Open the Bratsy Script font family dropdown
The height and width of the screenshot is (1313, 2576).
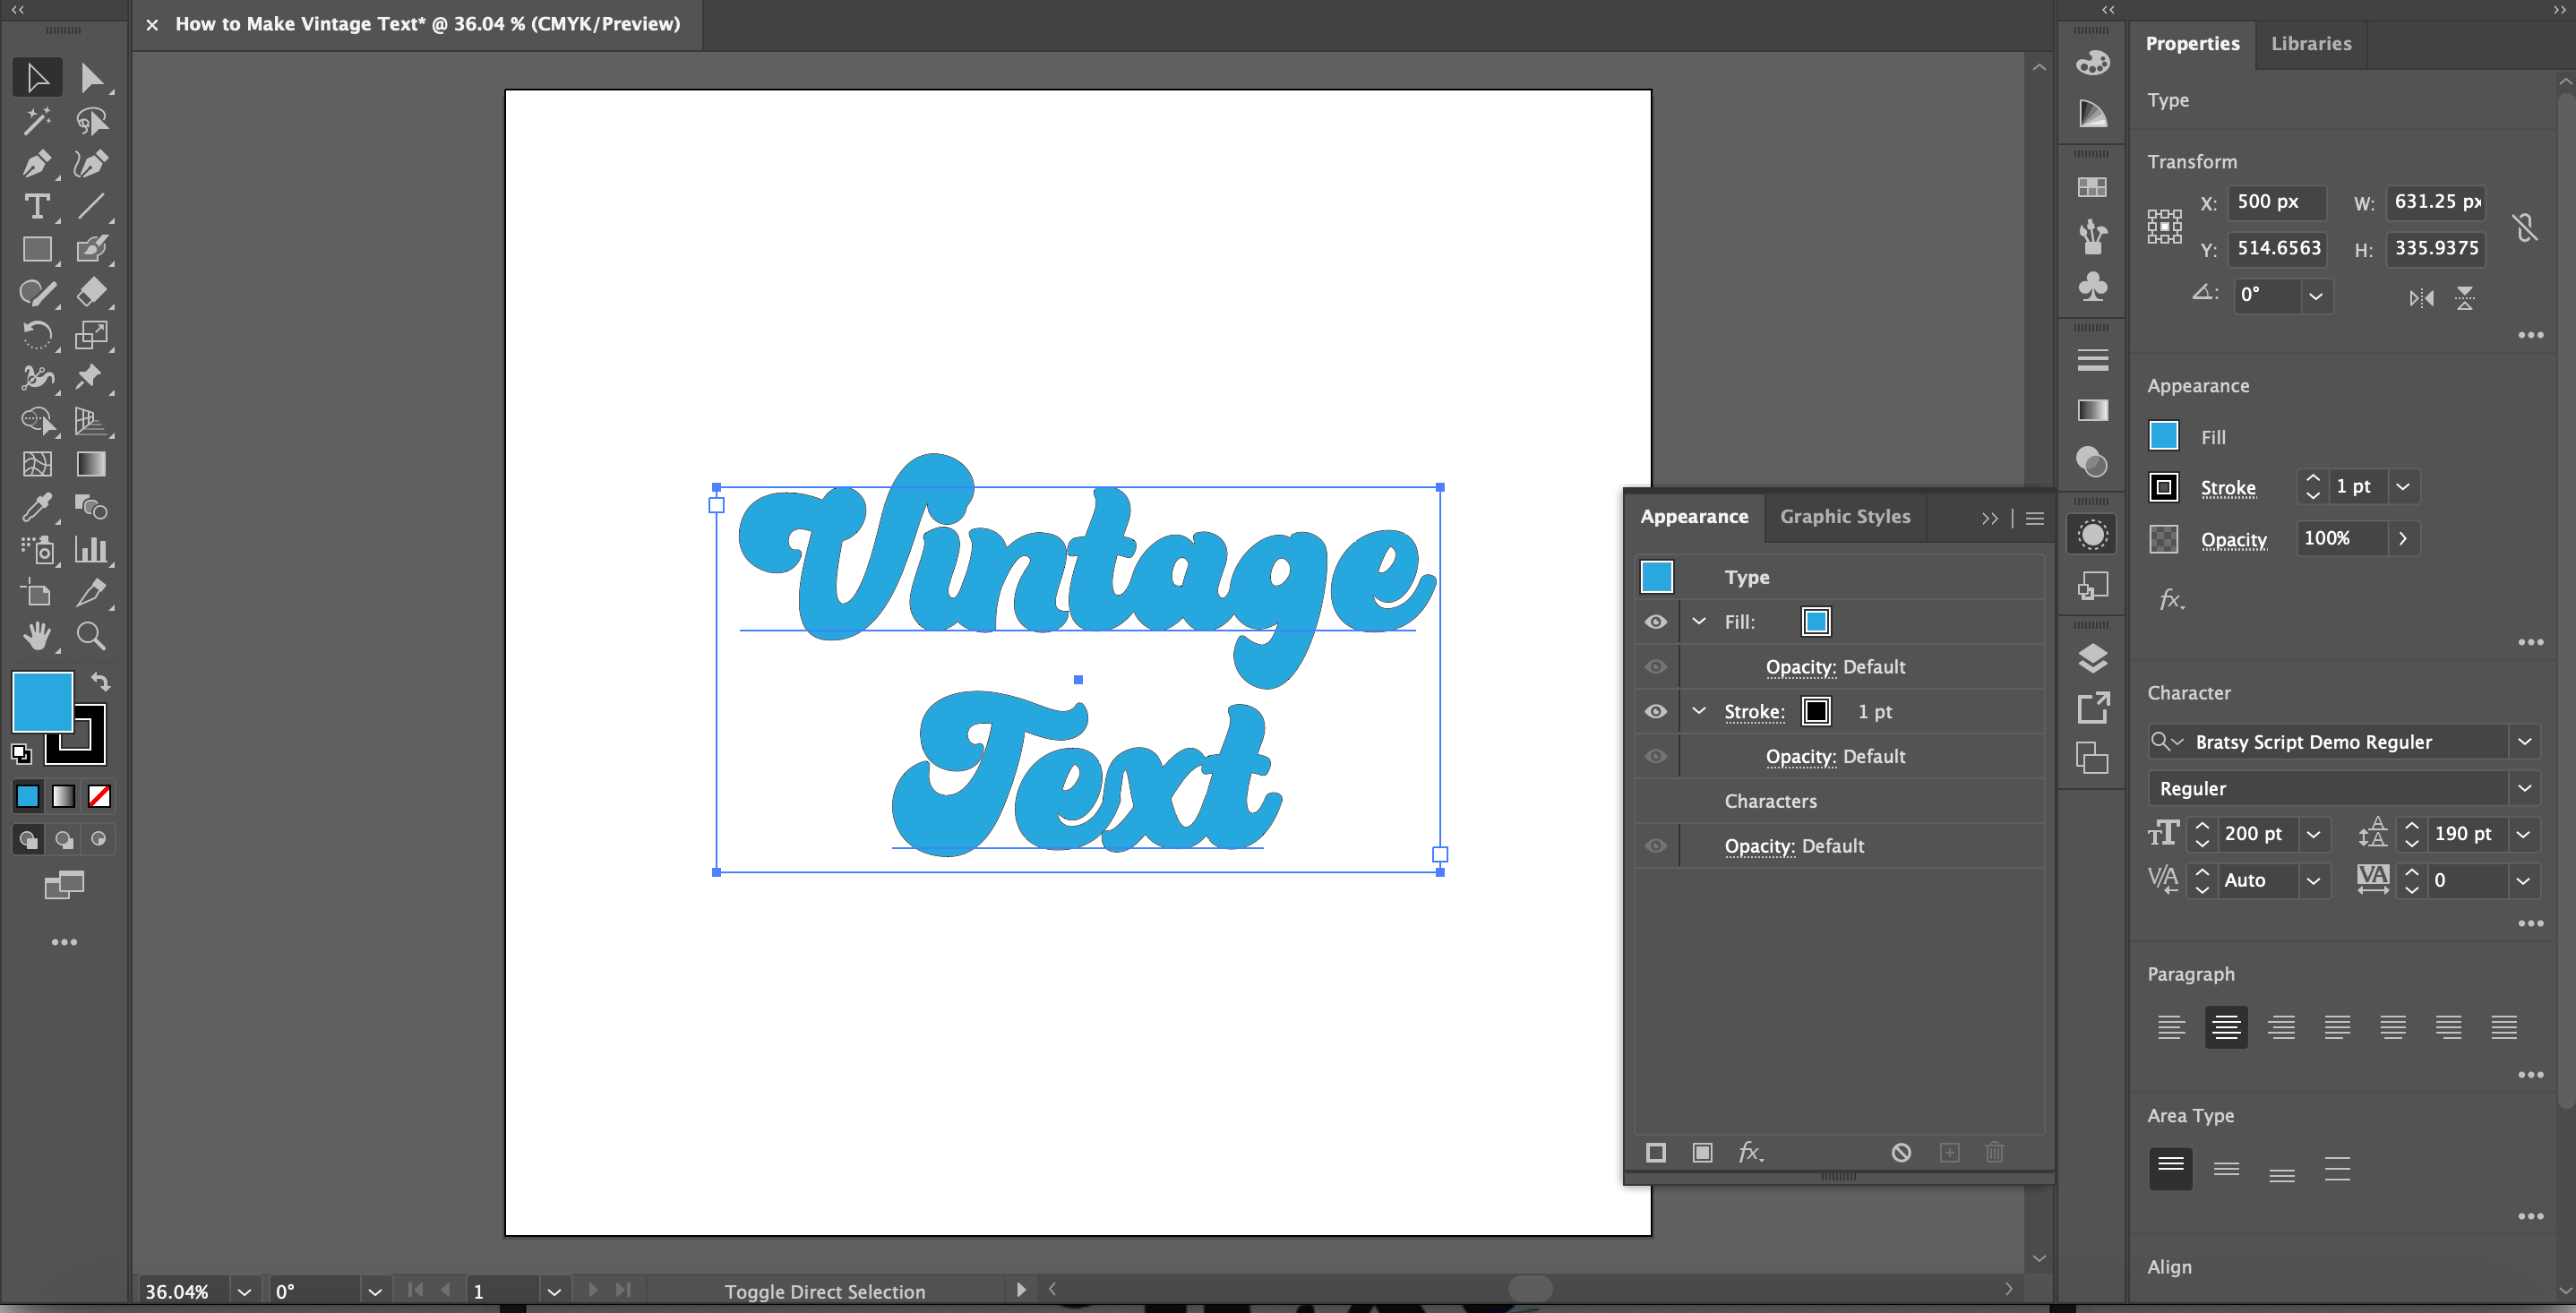(x=2524, y=741)
